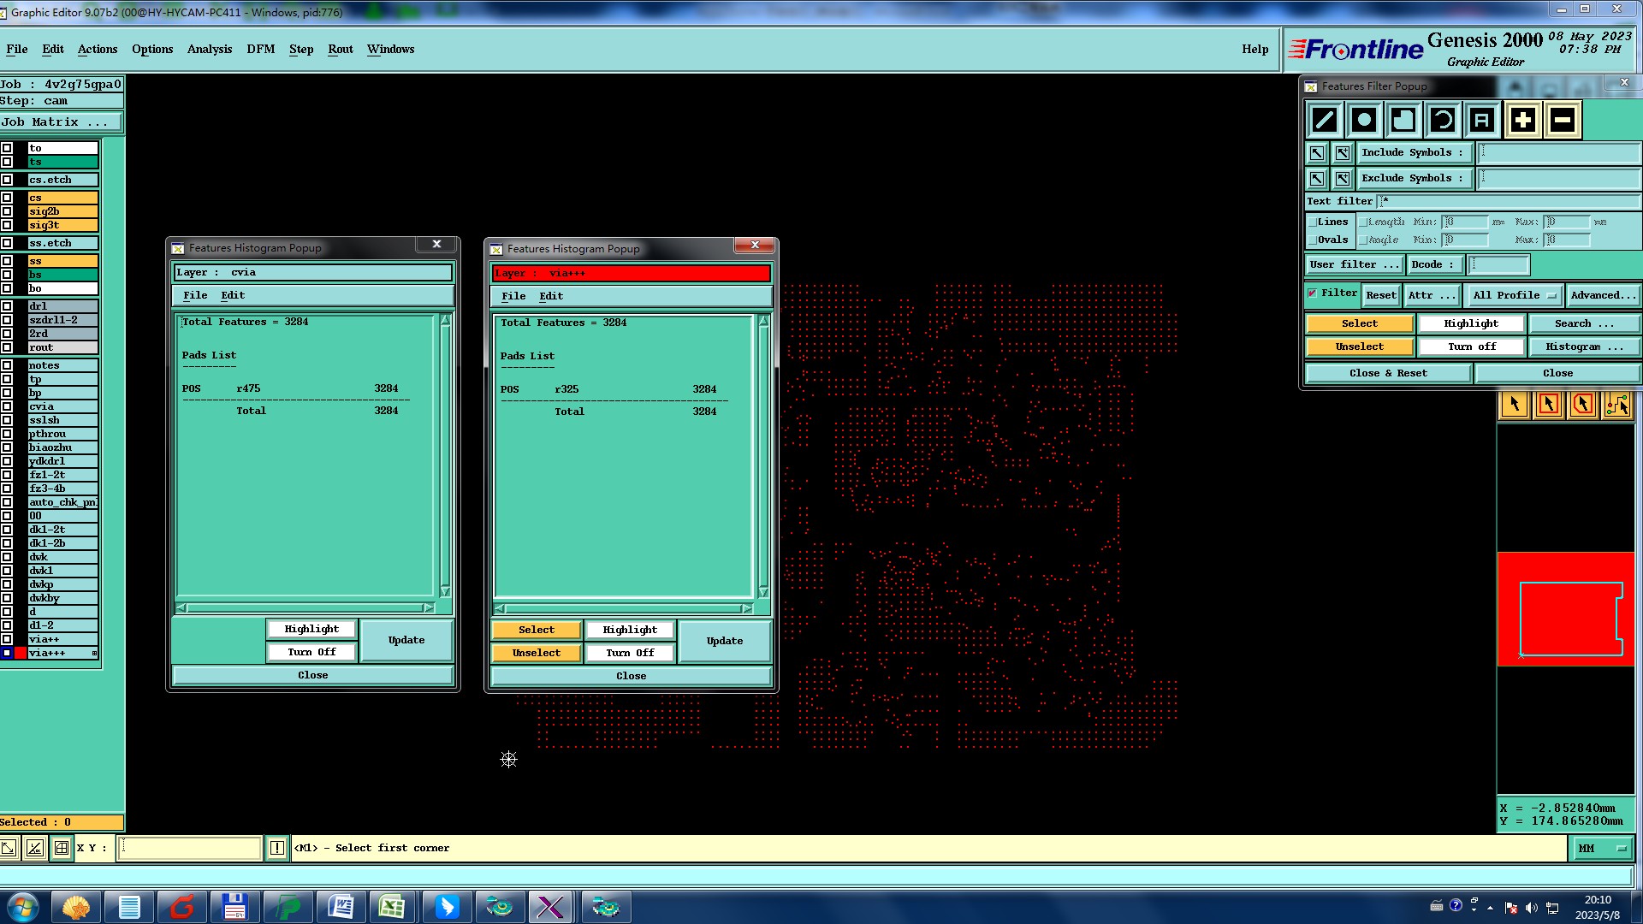Screen dimensions: 1643x924
Task: Click the pick arrow icon beside Include Symbols
Action: point(1317,153)
